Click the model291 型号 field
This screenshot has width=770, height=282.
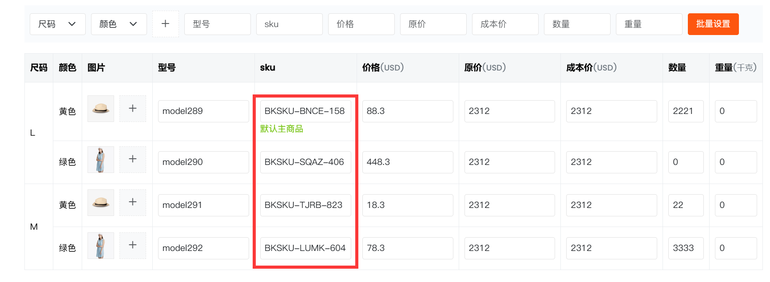point(203,205)
